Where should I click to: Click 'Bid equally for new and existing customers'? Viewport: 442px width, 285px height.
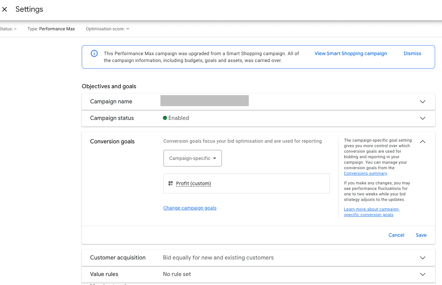coord(218,257)
